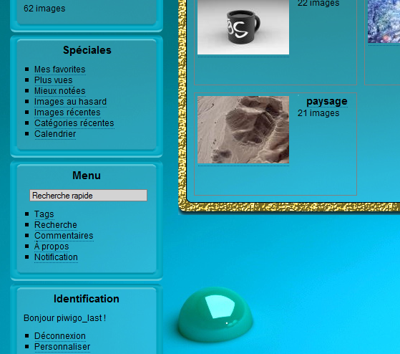Click the Recherche rapide search field

(88, 196)
